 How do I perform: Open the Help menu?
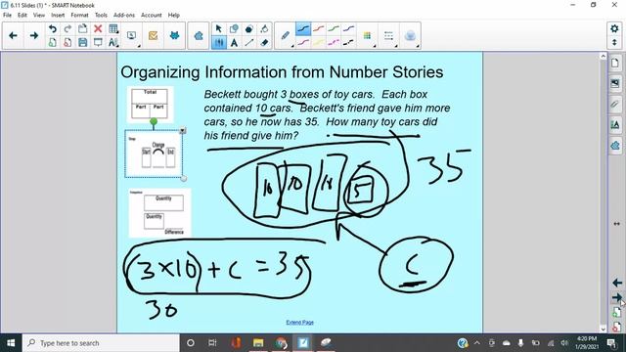point(174,15)
